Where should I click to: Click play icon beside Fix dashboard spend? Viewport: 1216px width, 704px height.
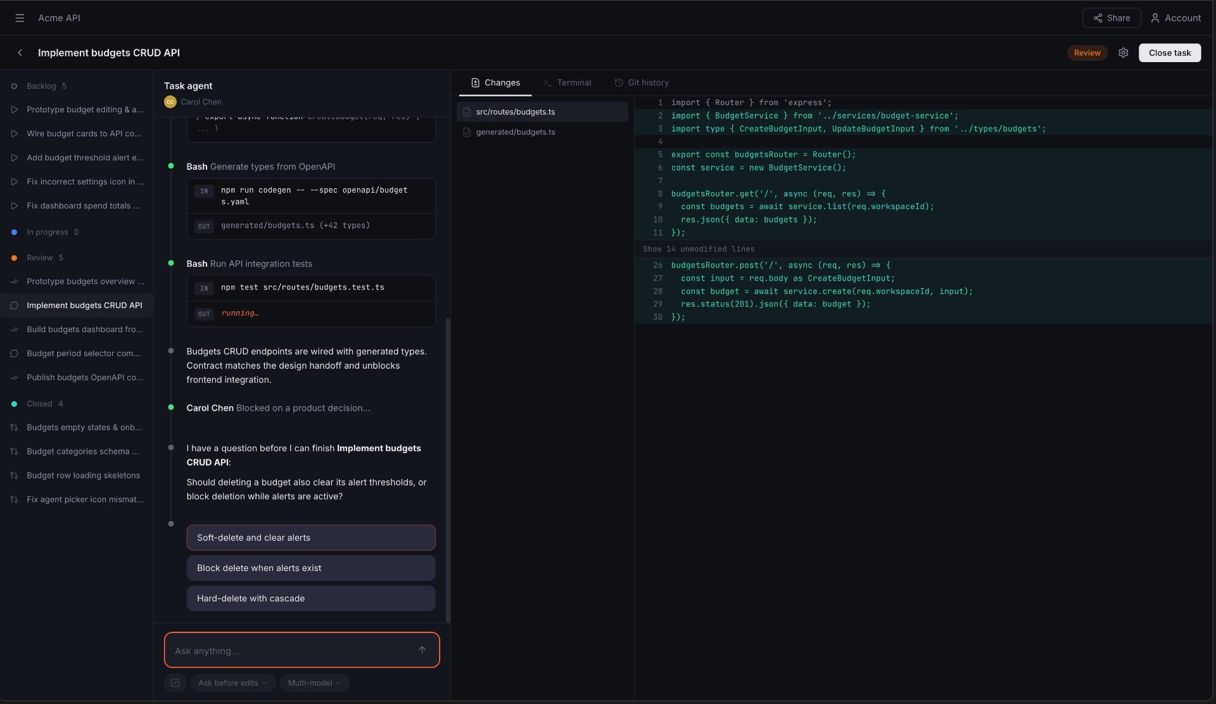pos(14,206)
